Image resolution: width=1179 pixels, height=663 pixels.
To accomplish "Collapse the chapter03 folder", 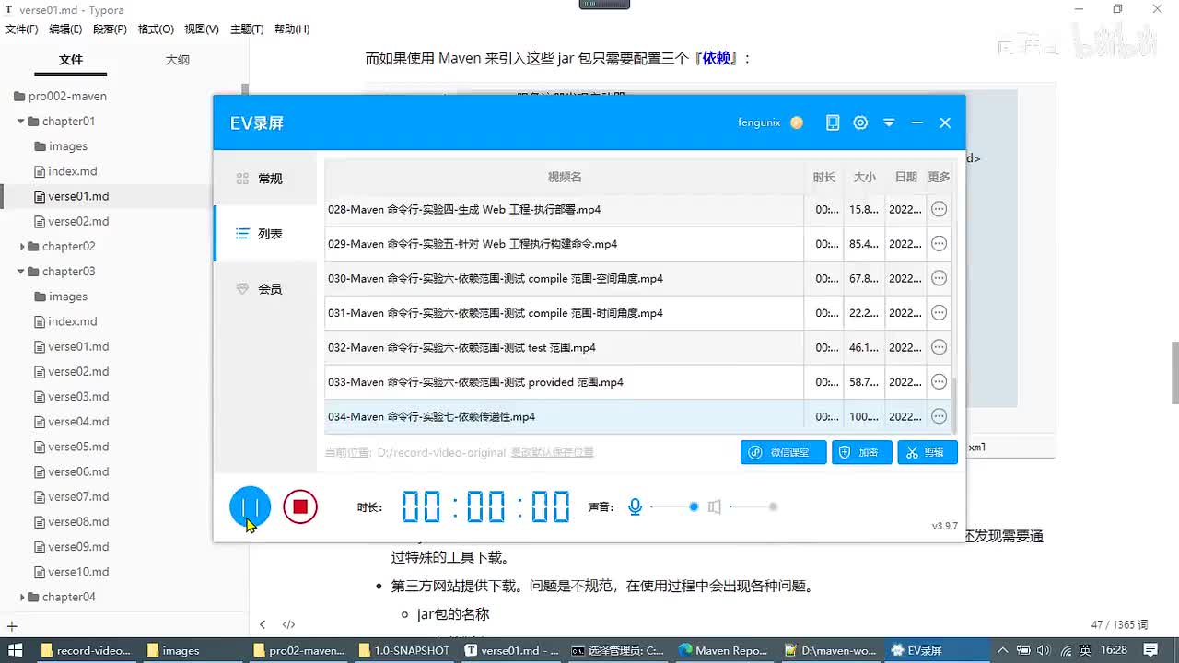I will (x=21, y=271).
